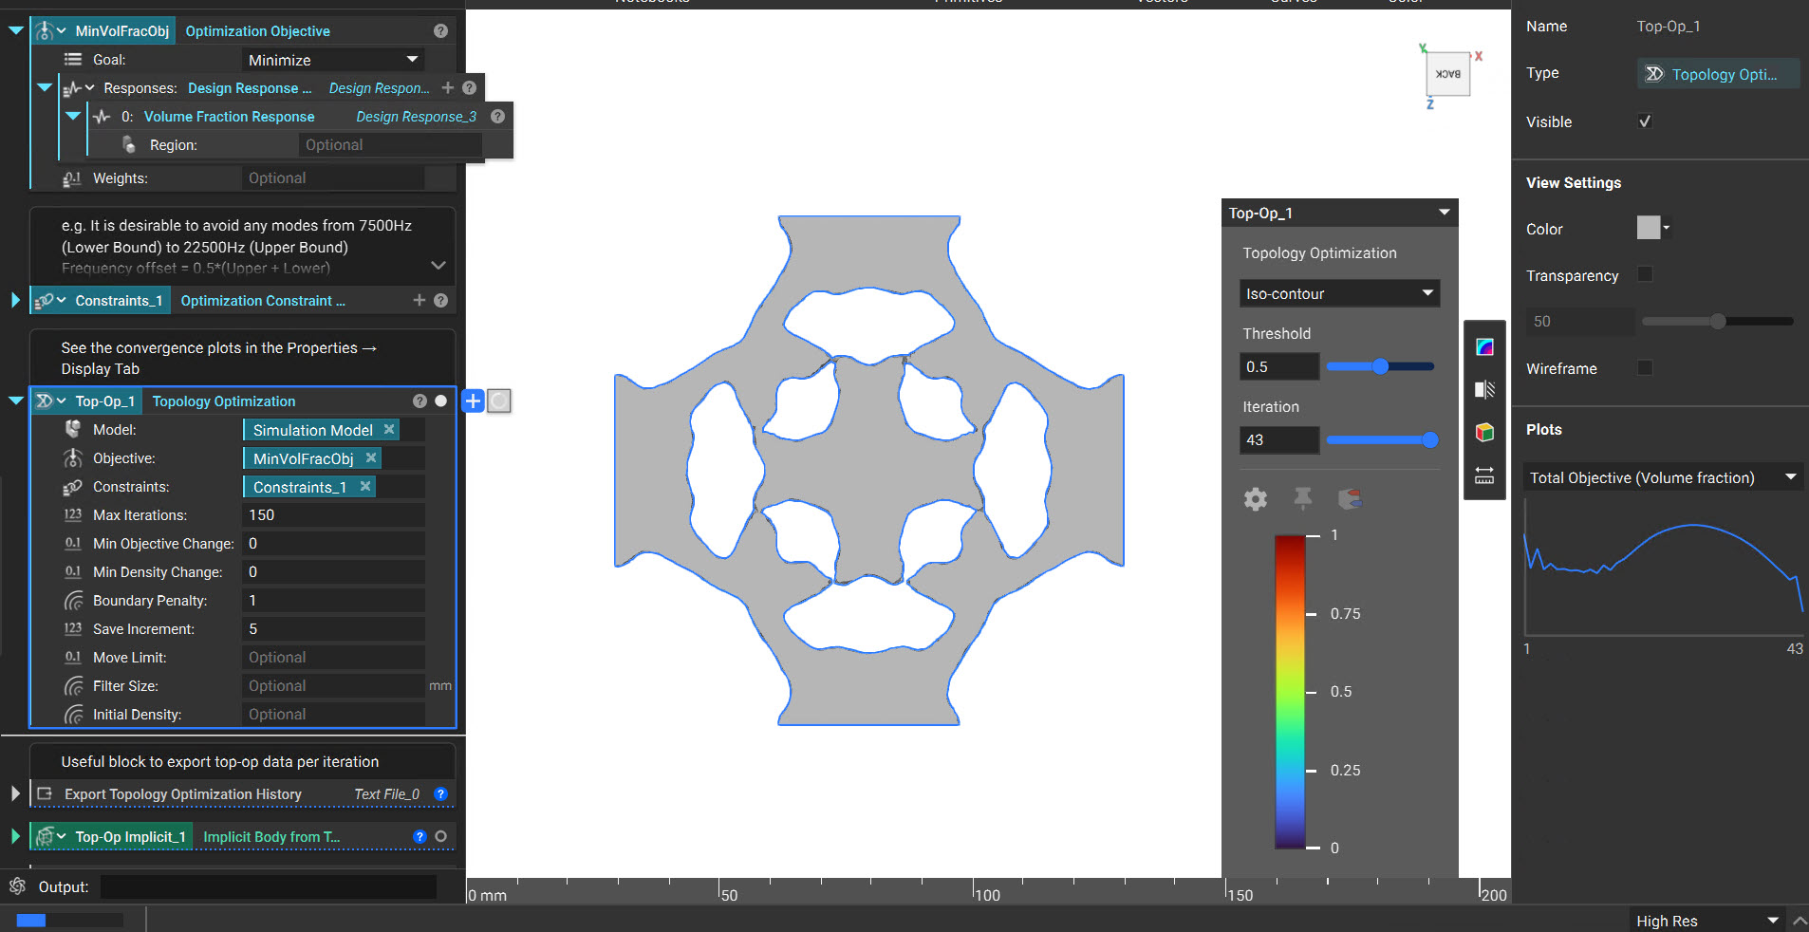Image resolution: width=1809 pixels, height=932 pixels.
Task: Click the Output text field
Action: pyautogui.click(x=269, y=886)
